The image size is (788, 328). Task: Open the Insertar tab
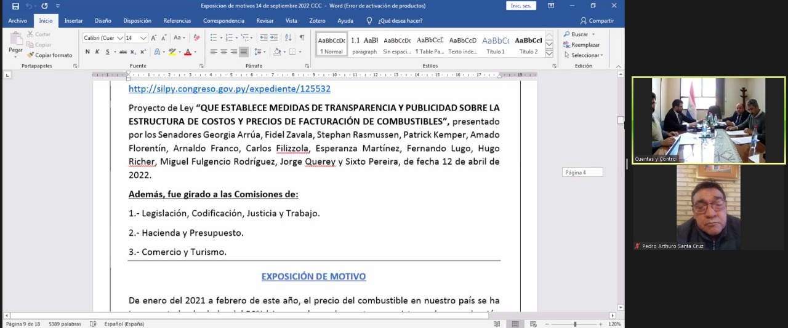73,21
